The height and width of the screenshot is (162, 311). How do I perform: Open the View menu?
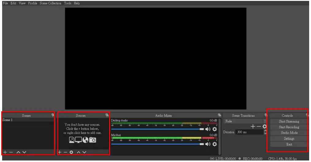point(22,3)
